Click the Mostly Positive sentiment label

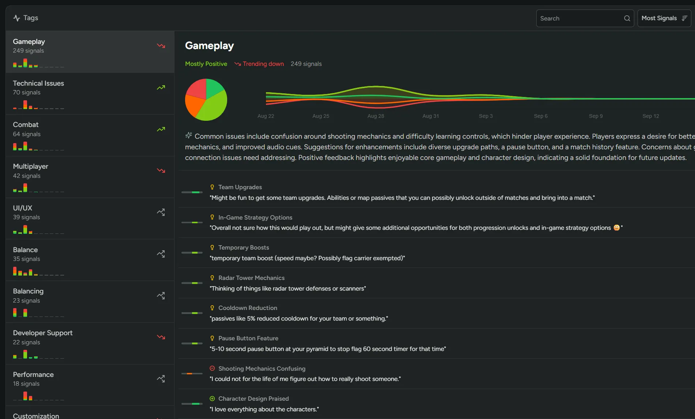tap(206, 64)
